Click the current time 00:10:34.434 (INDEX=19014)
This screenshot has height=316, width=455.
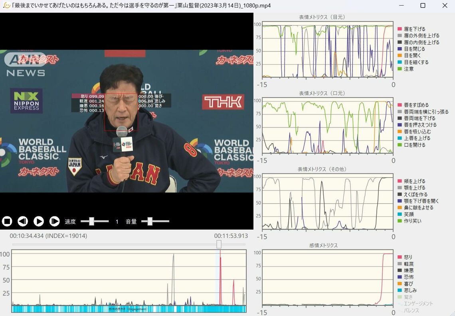coord(48,236)
